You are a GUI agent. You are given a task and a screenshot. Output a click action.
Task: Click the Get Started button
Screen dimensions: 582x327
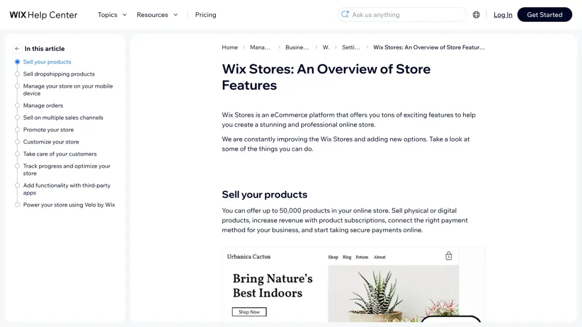click(x=545, y=15)
